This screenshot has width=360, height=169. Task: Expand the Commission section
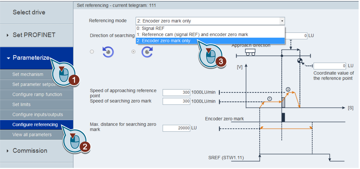[37, 151]
